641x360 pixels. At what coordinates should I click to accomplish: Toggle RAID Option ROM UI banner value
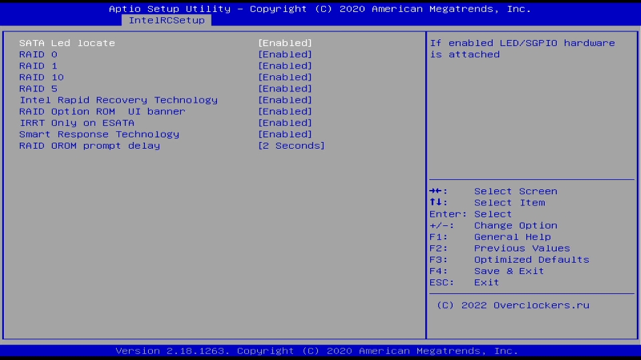[x=285, y=111]
